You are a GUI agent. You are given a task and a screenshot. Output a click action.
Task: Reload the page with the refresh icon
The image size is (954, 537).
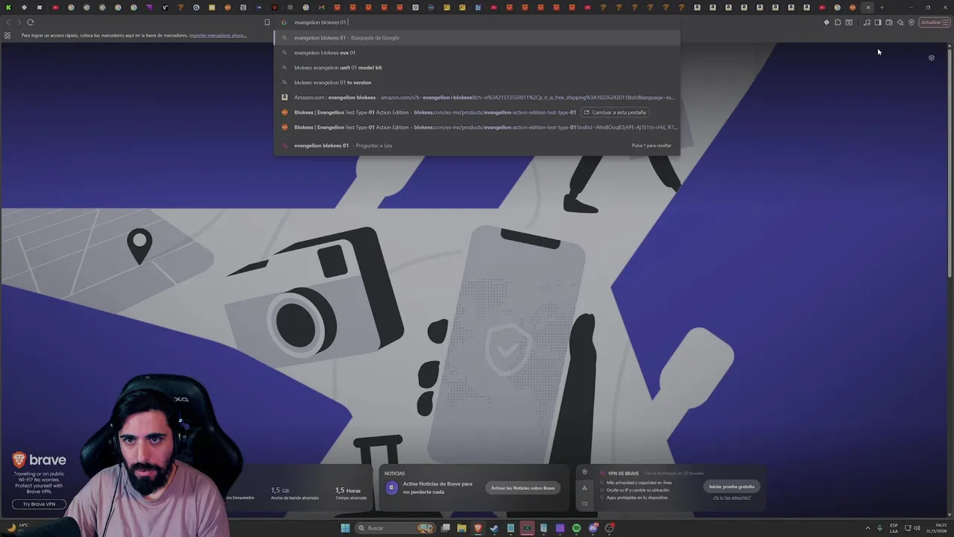point(31,22)
